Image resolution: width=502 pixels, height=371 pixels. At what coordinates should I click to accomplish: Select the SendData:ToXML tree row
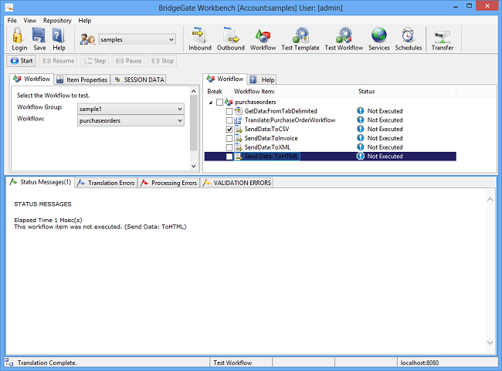(330, 147)
